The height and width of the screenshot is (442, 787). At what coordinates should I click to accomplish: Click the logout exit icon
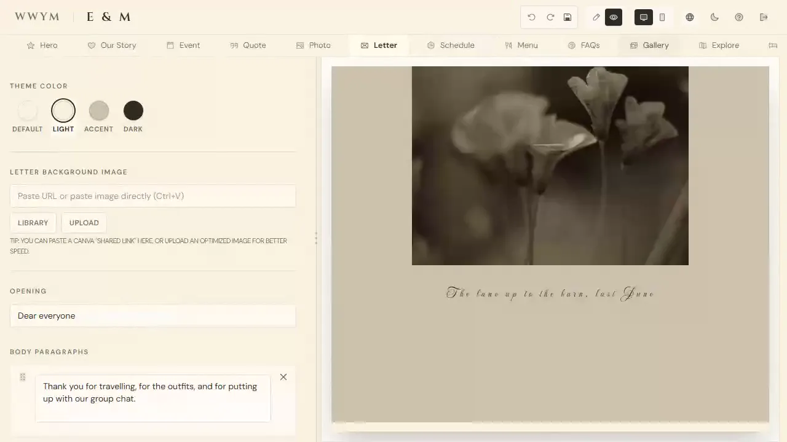point(764,17)
